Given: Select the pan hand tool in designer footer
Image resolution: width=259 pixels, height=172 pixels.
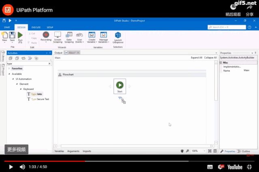Looking at the screenshot, I should click(182, 151).
